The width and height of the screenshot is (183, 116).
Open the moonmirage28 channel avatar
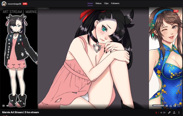(4, 4)
